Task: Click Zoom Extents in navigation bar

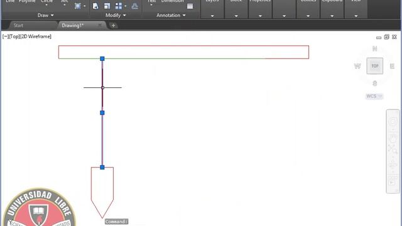Action: (393, 149)
